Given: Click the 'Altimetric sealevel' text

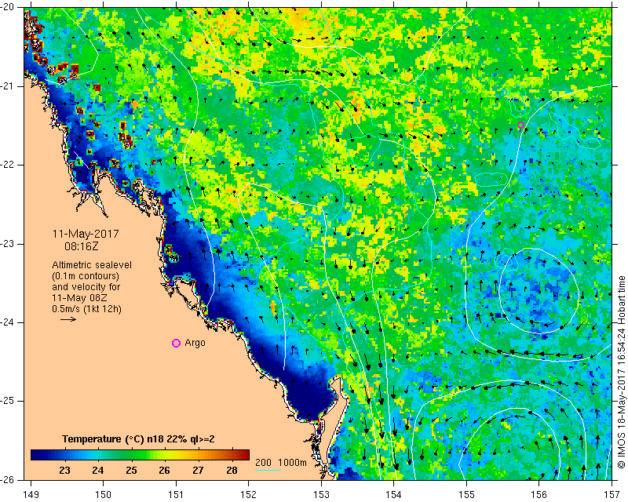Looking at the screenshot, I should tap(92, 265).
